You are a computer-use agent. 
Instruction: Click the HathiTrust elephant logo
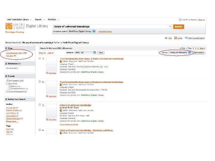9,26
